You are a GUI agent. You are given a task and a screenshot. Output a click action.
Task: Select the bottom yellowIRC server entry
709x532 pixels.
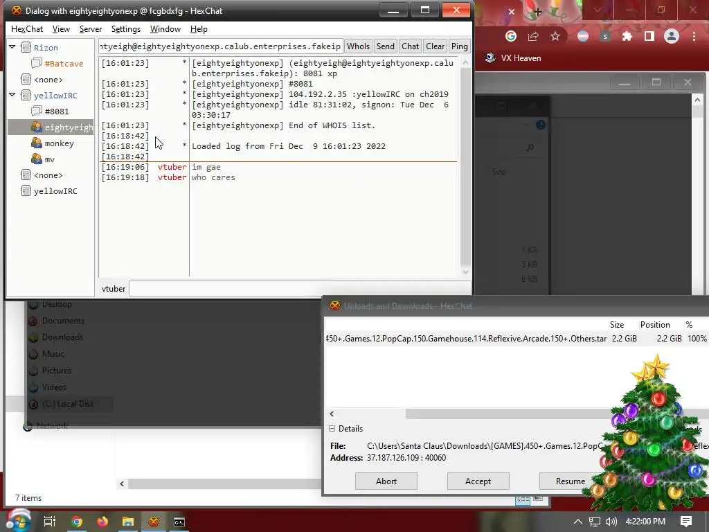[55, 191]
